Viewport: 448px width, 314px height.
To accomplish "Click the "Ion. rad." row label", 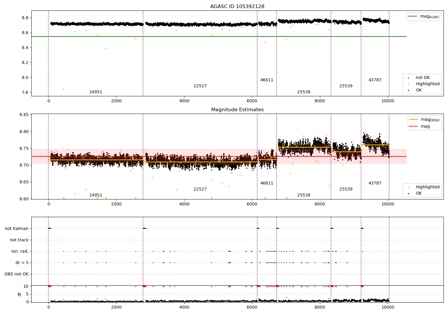I will point(20,251).
